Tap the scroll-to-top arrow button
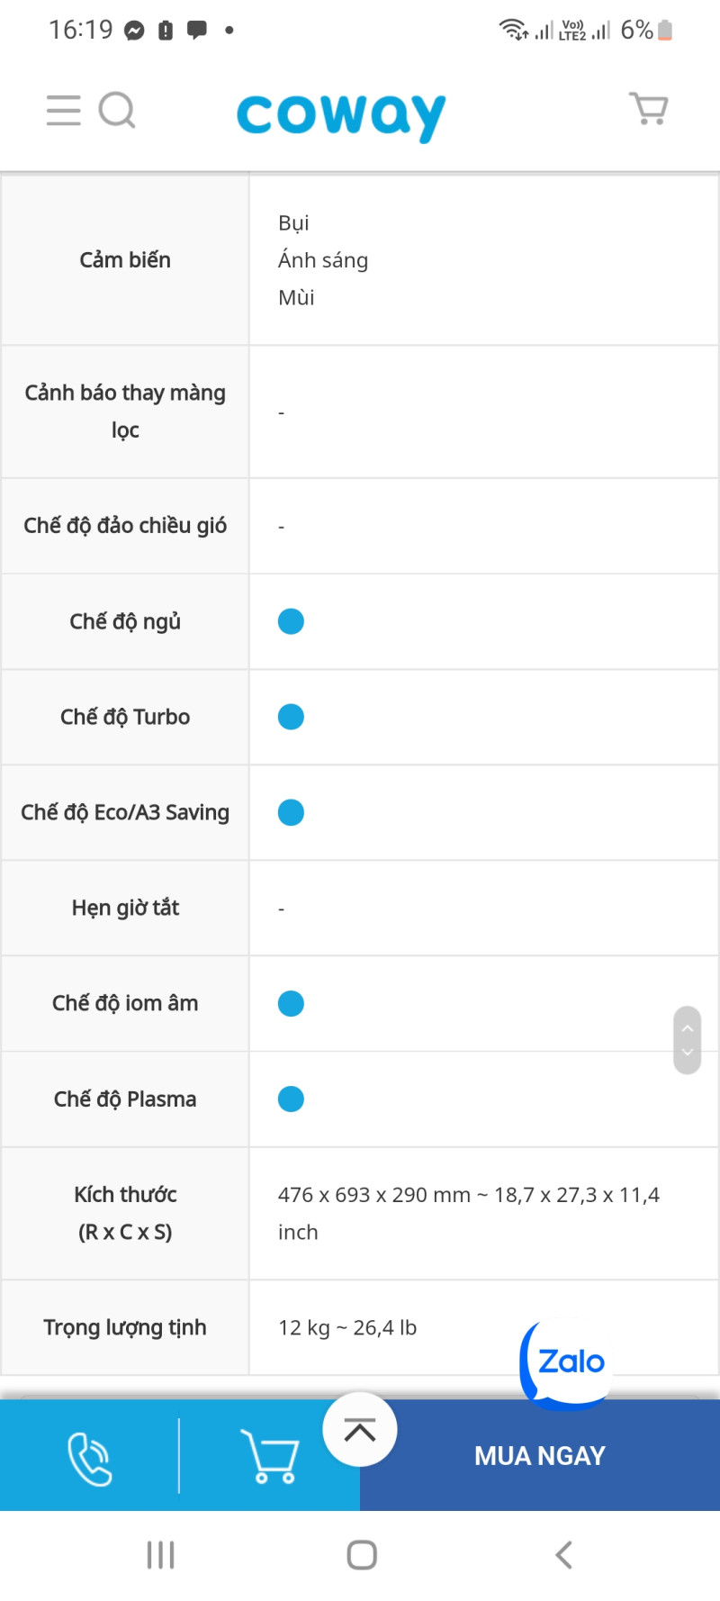 [360, 1430]
